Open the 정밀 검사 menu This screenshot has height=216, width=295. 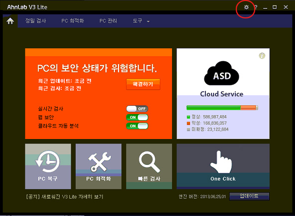(35, 21)
